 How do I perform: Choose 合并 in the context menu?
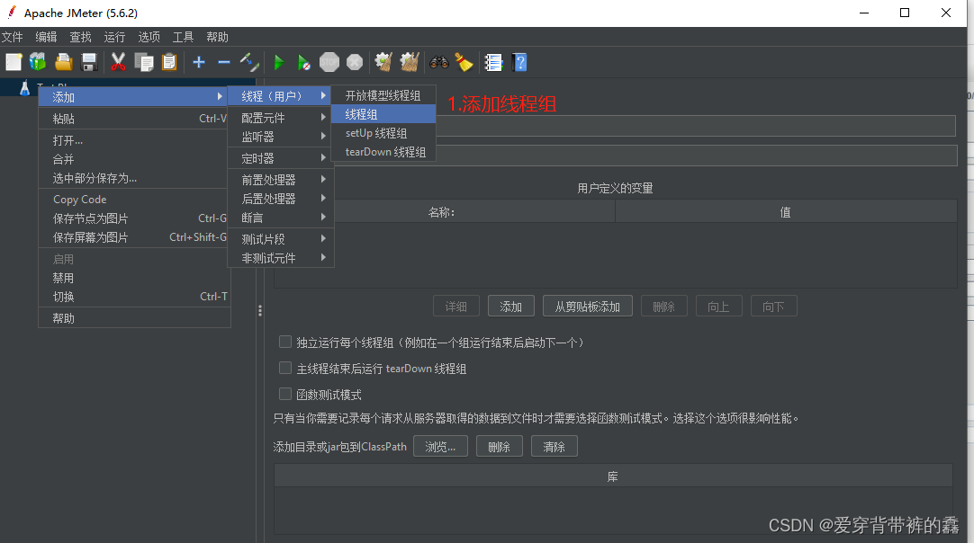tap(133, 159)
